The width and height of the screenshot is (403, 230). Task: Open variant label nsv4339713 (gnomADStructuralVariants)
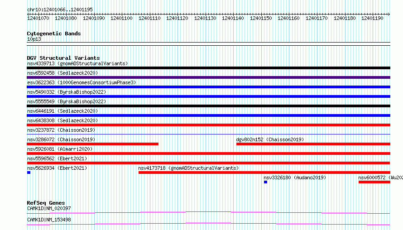77,63
